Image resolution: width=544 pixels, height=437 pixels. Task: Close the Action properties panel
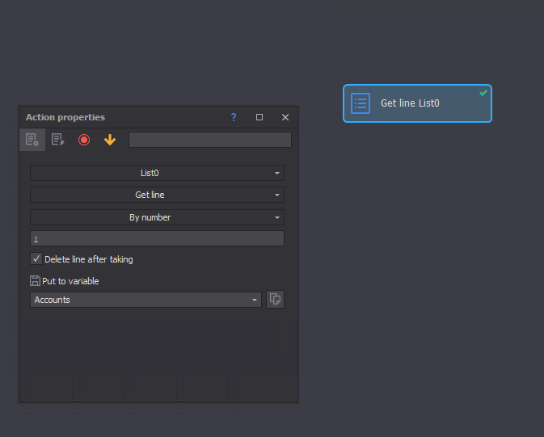[285, 117]
